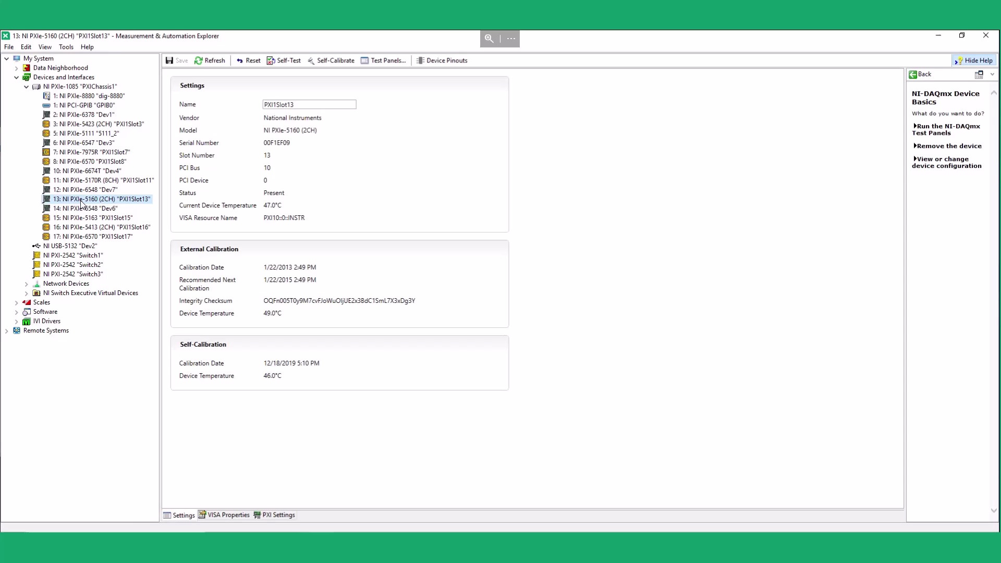Viewport: 1001px width, 563px height.
Task: Collapse NI PXIe-1085 PXIChassis1 node
Action: click(x=27, y=87)
